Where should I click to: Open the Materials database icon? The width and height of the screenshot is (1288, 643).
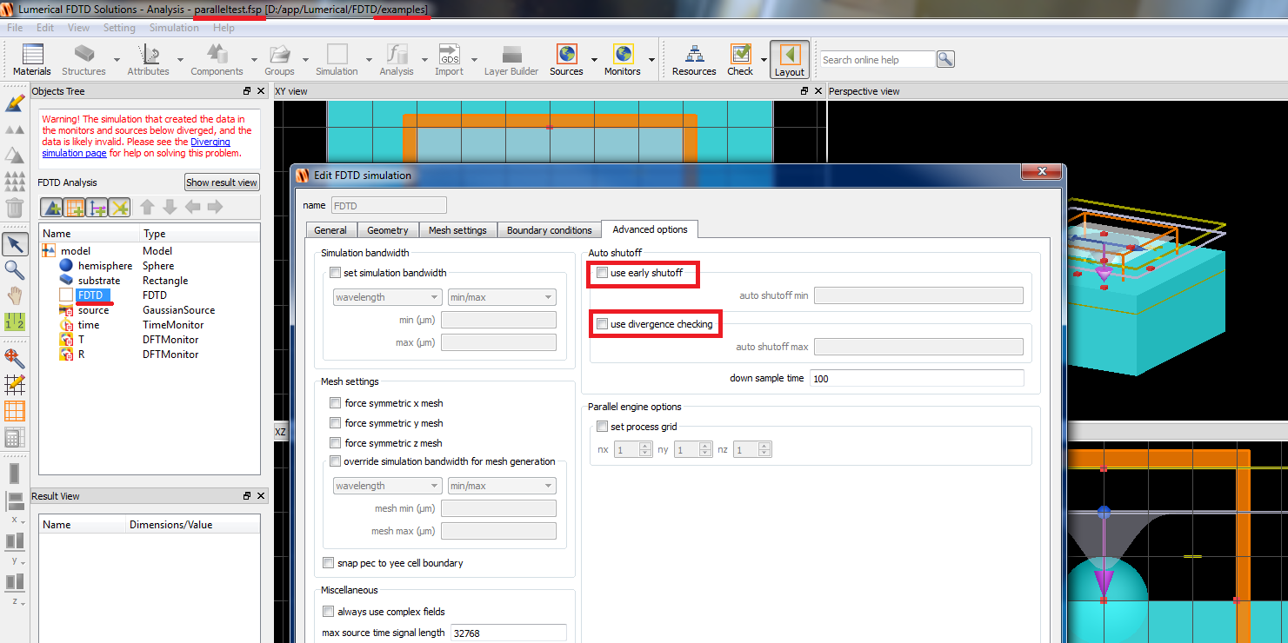tap(32, 55)
